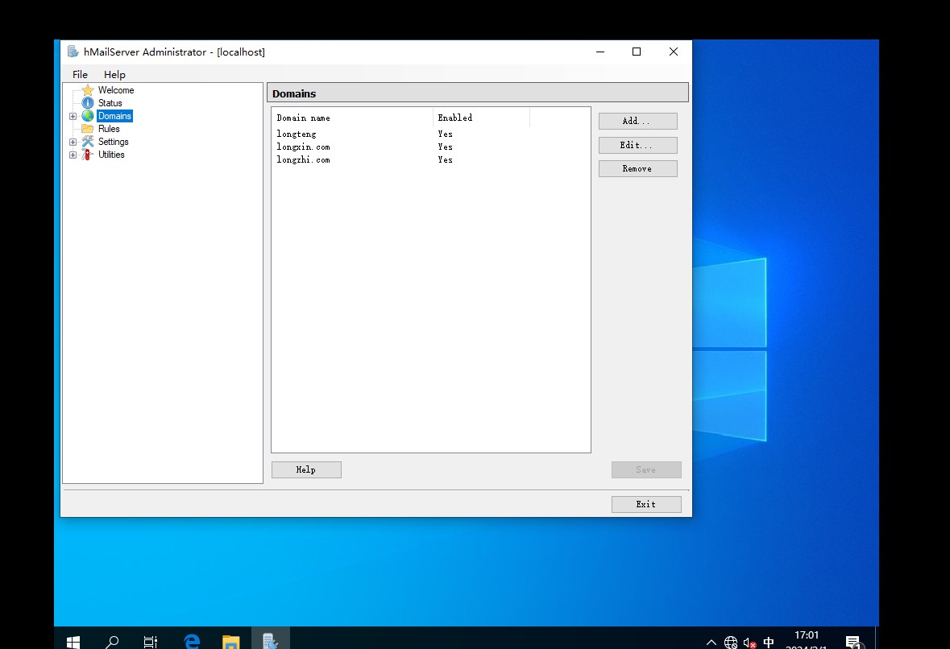Viewport: 950px width, 649px height.
Task: Click the Domains globe icon
Action: 88,116
